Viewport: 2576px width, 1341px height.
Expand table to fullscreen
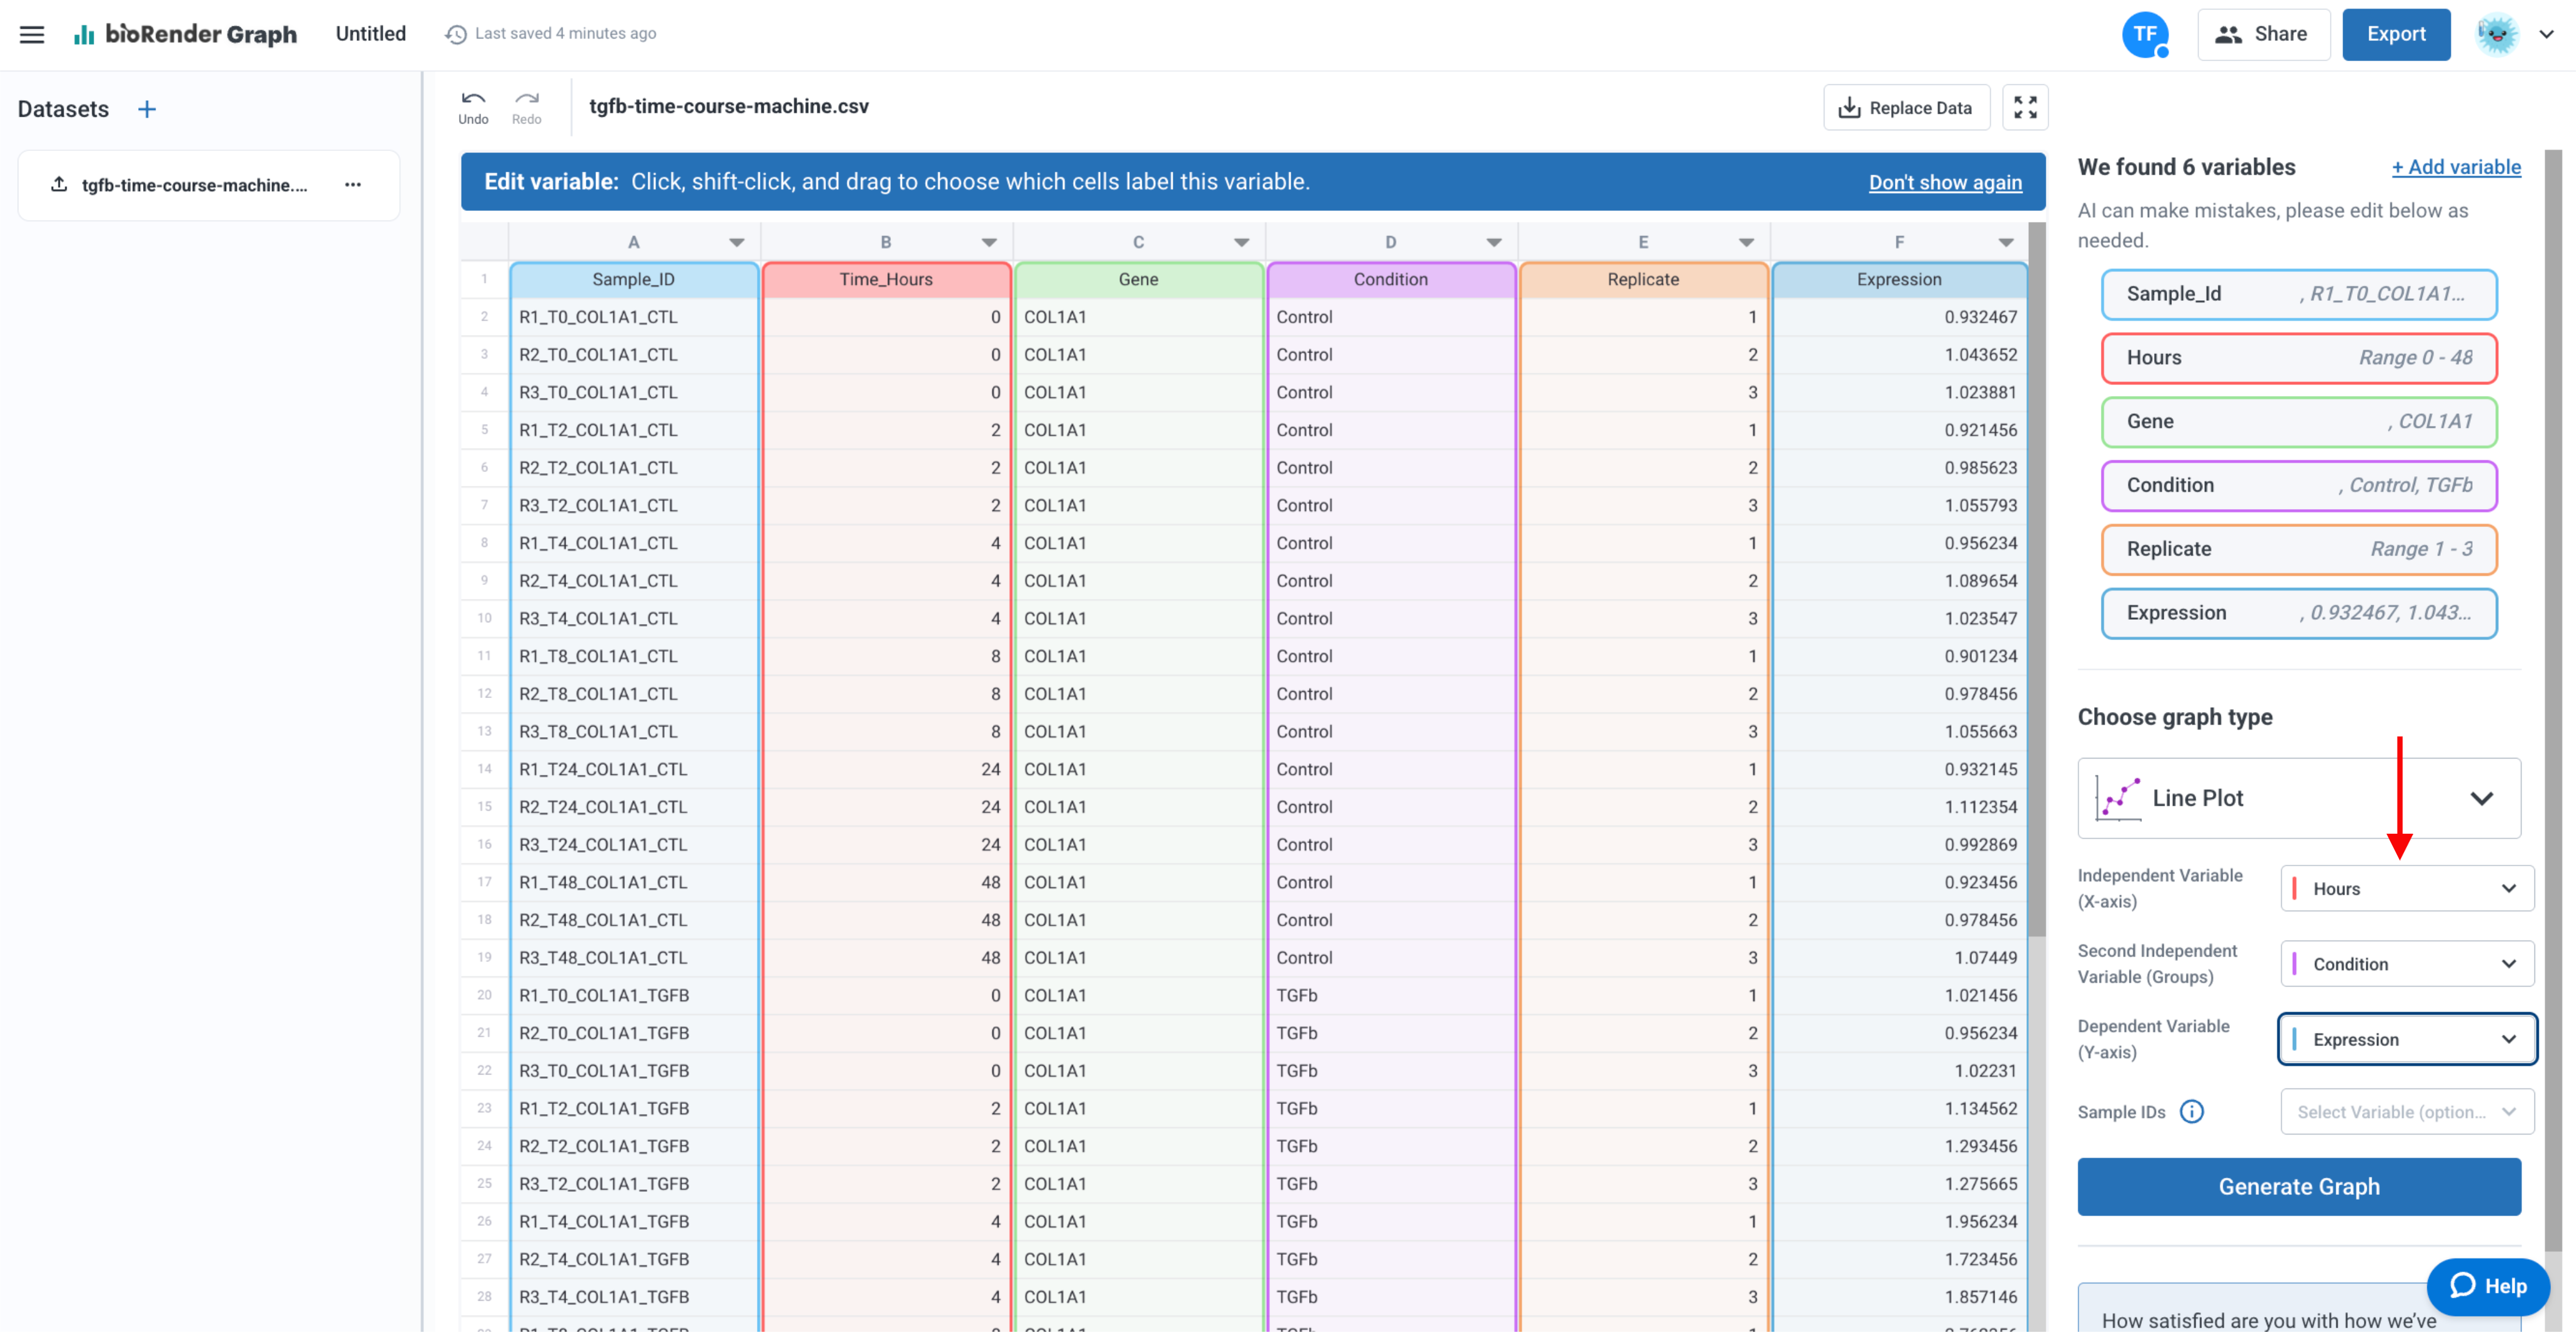[x=2025, y=107]
